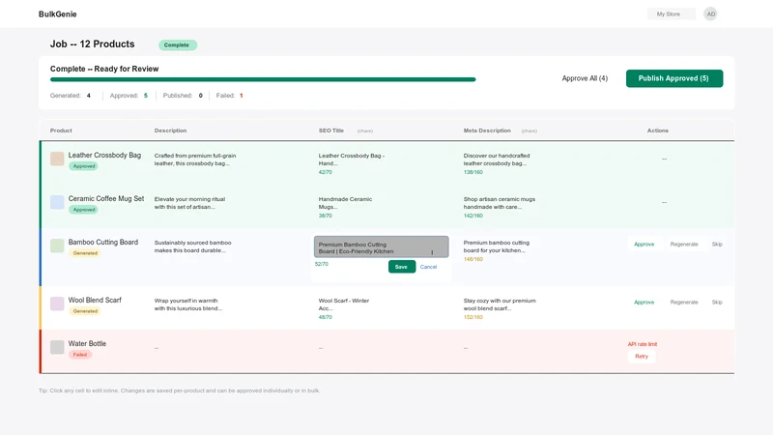Image resolution: width=773 pixels, height=435 pixels.
Task: Select the Wool Blend Scarf name
Action: 95,300
